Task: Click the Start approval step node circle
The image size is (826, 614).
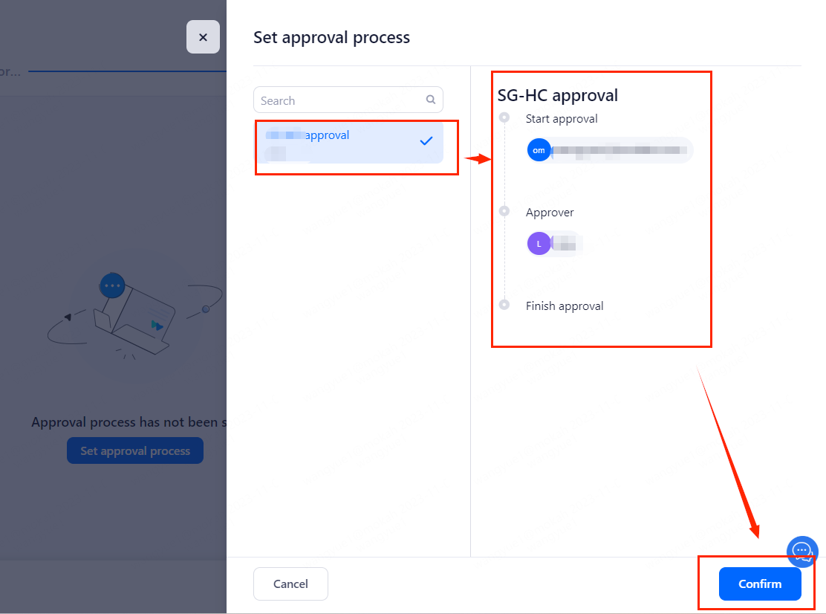Action: [x=505, y=117]
